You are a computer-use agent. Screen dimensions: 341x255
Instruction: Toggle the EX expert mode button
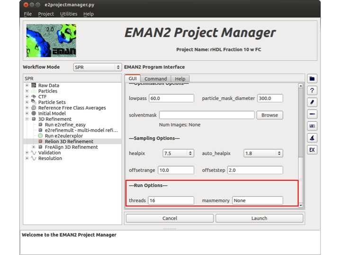point(312,150)
